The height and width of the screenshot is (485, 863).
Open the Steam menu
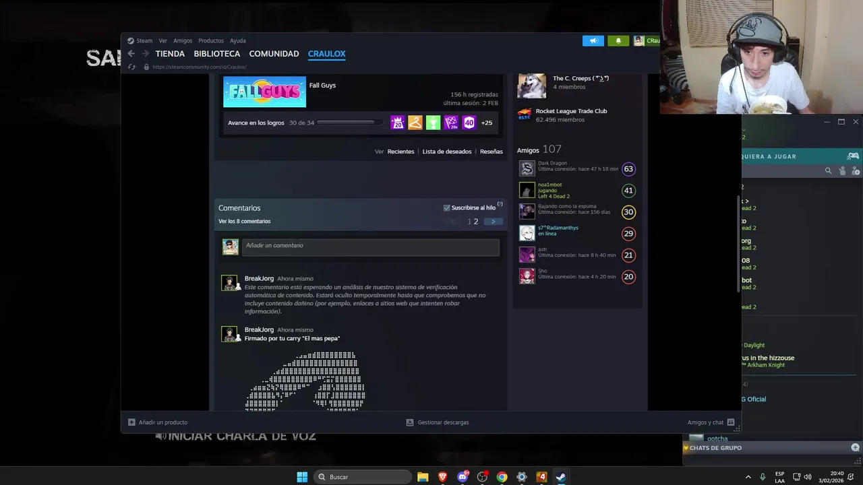click(x=144, y=41)
